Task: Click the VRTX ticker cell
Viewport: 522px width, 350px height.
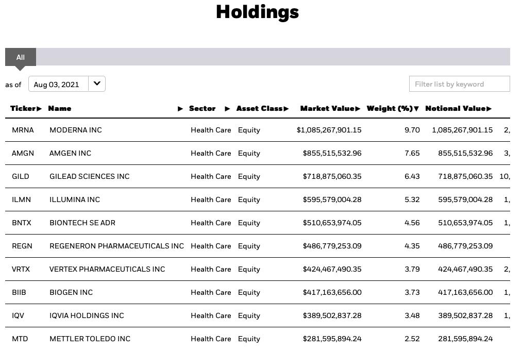Action: (21, 269)
